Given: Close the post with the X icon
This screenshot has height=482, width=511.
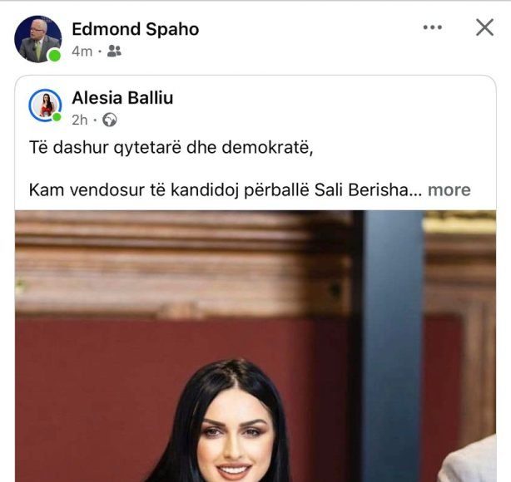Looking at the screenshot, I should coord(484,27).
